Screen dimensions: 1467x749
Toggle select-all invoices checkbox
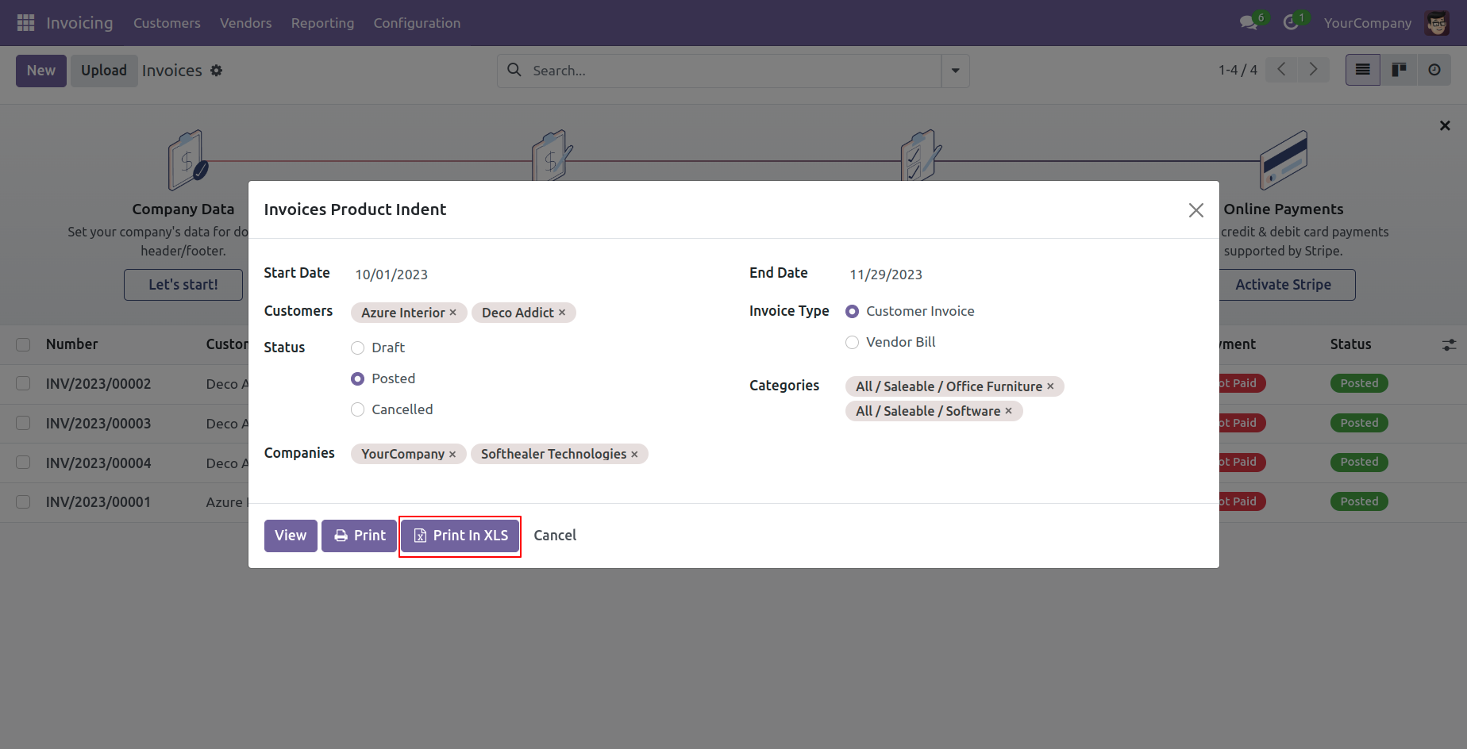click(x=23, y=344)
